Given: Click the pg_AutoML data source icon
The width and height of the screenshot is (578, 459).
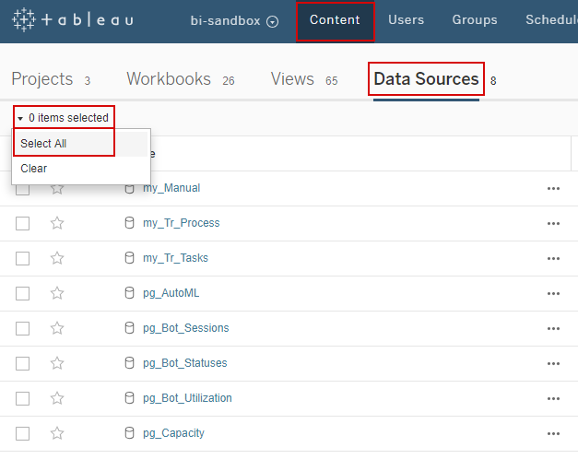Looking at the screenshot, I should [x=129, y=293].
